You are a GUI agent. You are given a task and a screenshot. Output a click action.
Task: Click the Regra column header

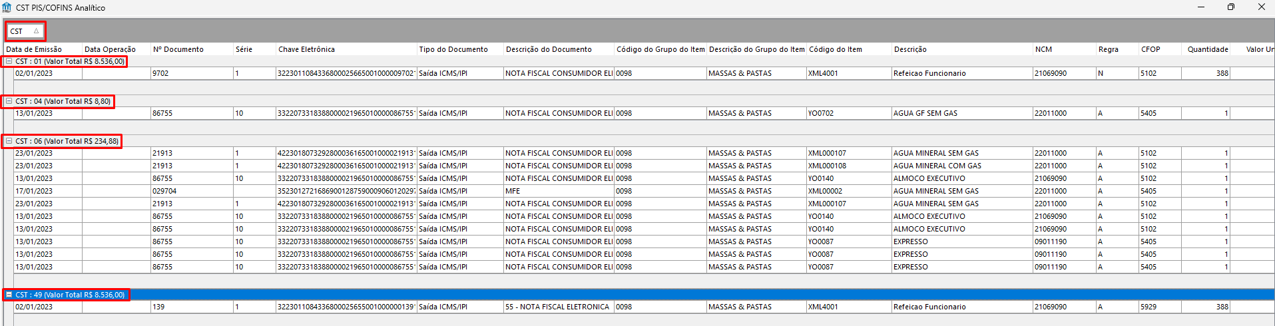(1117, 49)
